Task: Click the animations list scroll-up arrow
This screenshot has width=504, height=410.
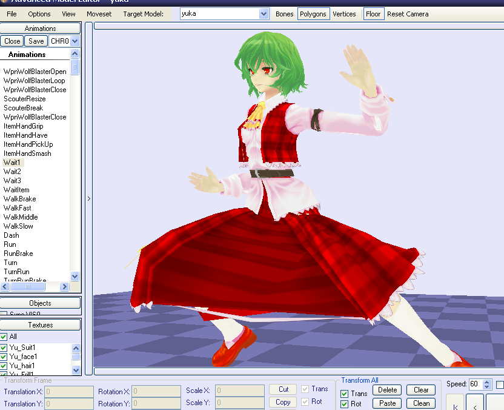Action: [x=75, y=53]
